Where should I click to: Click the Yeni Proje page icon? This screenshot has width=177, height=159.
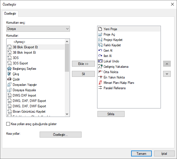click(x=100, y=29)
